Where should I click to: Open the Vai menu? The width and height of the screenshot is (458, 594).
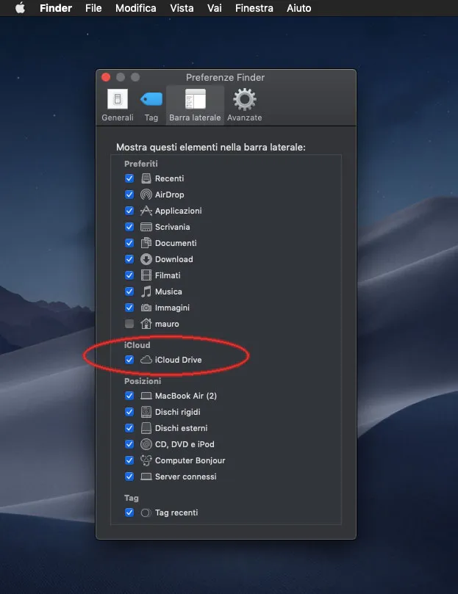click(215, 8)
